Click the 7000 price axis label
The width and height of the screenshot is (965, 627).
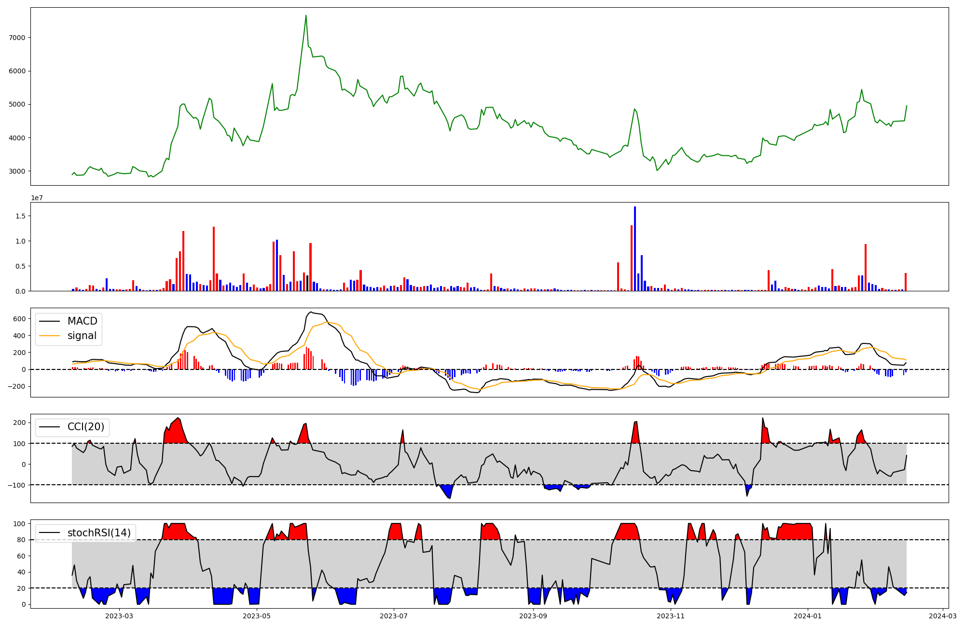(17, 38)
